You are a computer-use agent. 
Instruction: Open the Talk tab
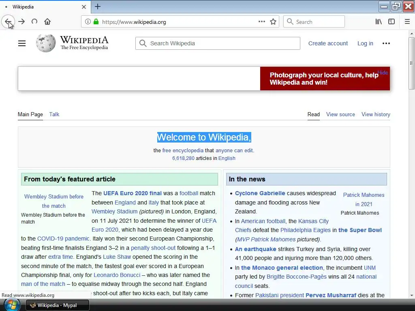pyautogui.click(x=54, y=115)
